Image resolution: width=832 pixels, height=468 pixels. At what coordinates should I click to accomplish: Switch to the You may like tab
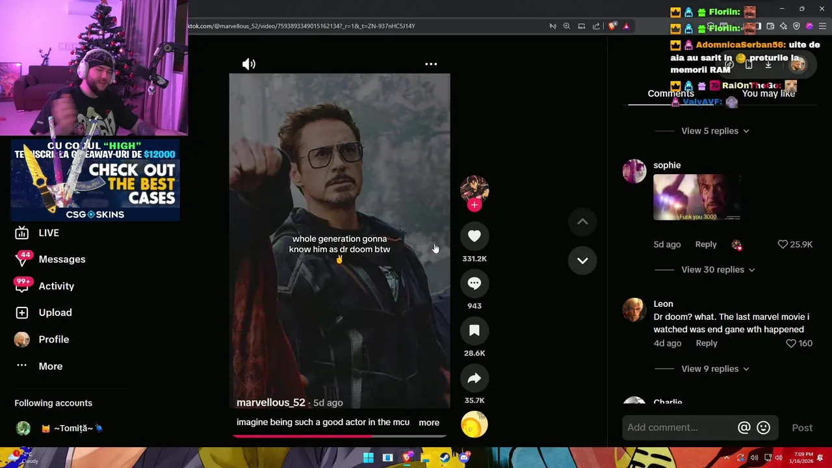tap(768, 94)
